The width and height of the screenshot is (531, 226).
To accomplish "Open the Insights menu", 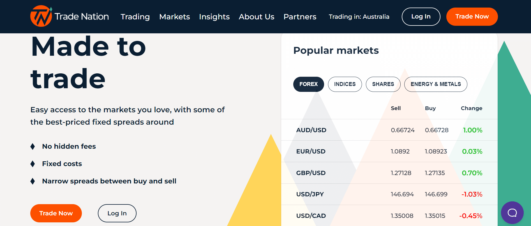I will tap(214, 17).
